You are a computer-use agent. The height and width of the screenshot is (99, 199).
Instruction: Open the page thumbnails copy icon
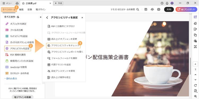coord(195,35)
